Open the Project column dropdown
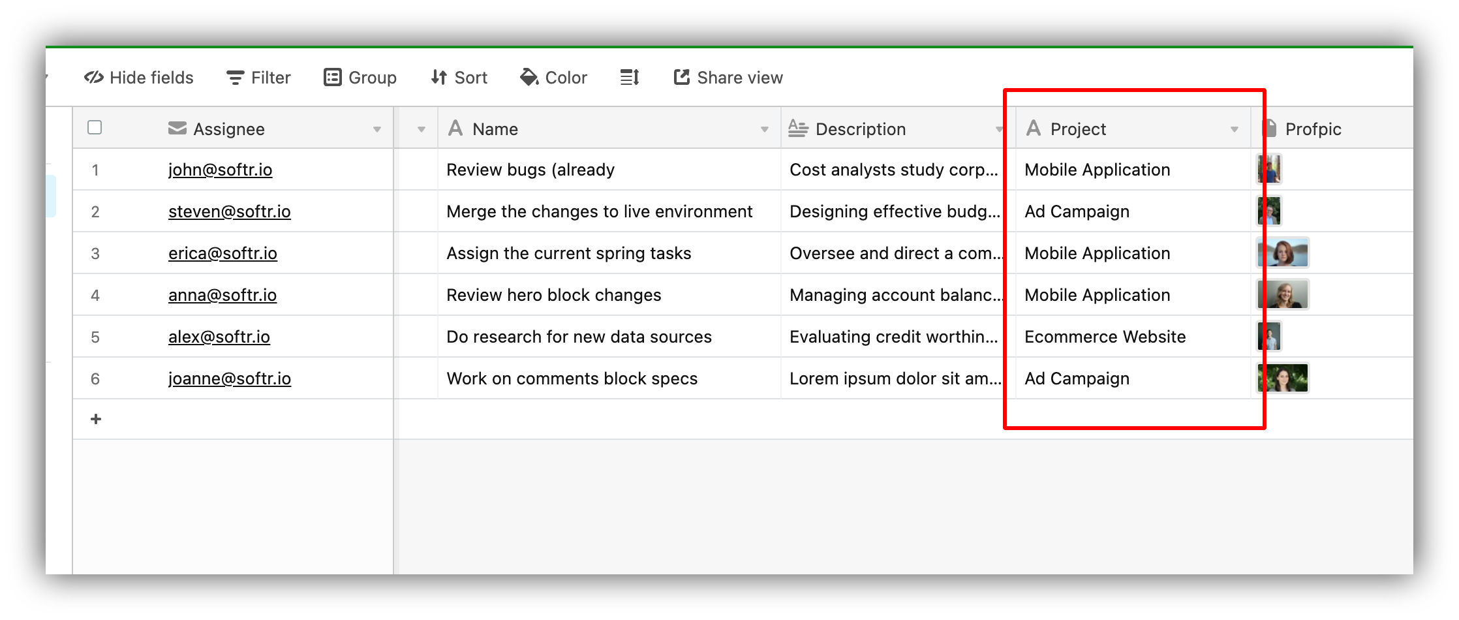The image size is (1459, 620). 1235,129
